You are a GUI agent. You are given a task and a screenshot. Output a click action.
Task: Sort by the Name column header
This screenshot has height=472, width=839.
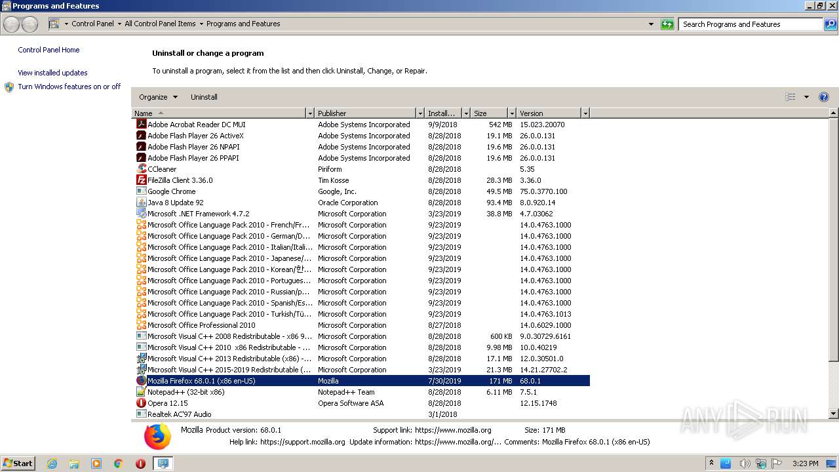pyautogui.click(x=218, y=113)
